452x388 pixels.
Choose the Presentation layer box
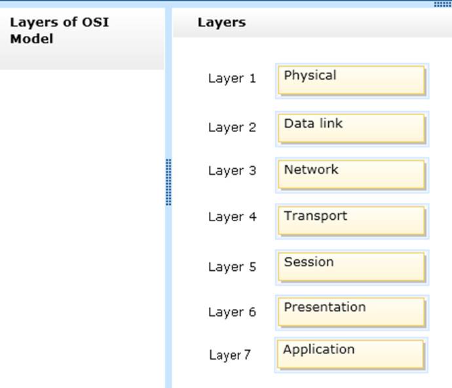pos(351,312)
